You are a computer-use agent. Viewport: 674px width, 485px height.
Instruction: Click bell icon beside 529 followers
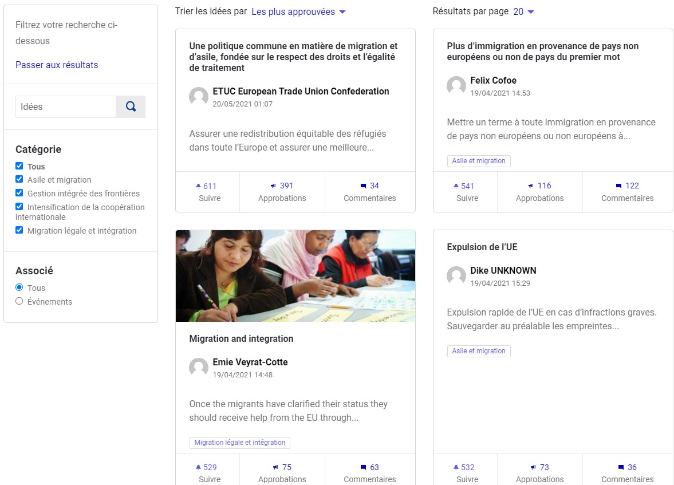pos(198,467)
